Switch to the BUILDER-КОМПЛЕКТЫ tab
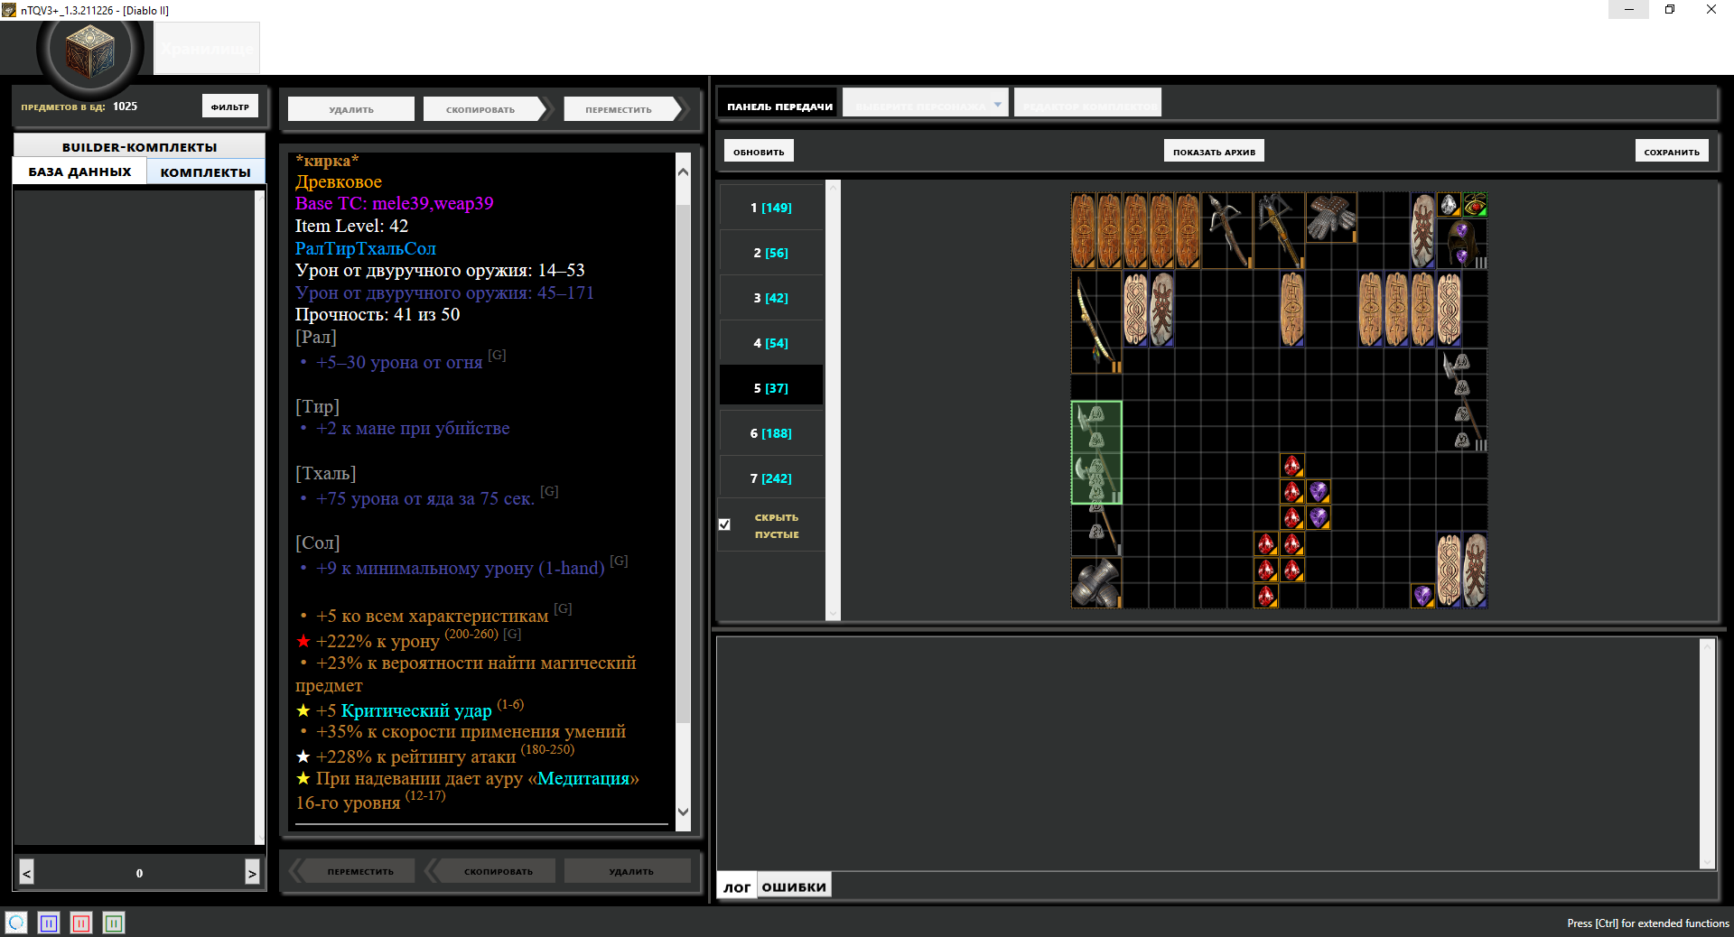 pos(139,147)
